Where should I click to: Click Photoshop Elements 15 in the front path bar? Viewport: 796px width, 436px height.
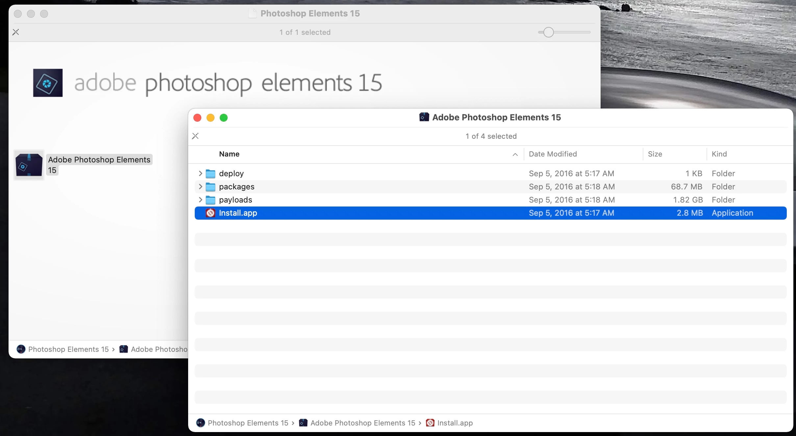click(x=248, y=423)
